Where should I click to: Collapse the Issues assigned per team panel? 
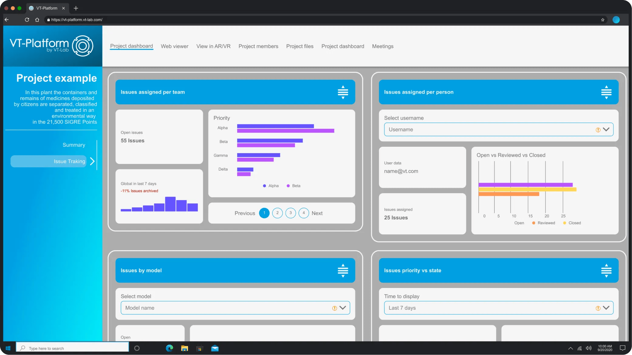(343, 92)
